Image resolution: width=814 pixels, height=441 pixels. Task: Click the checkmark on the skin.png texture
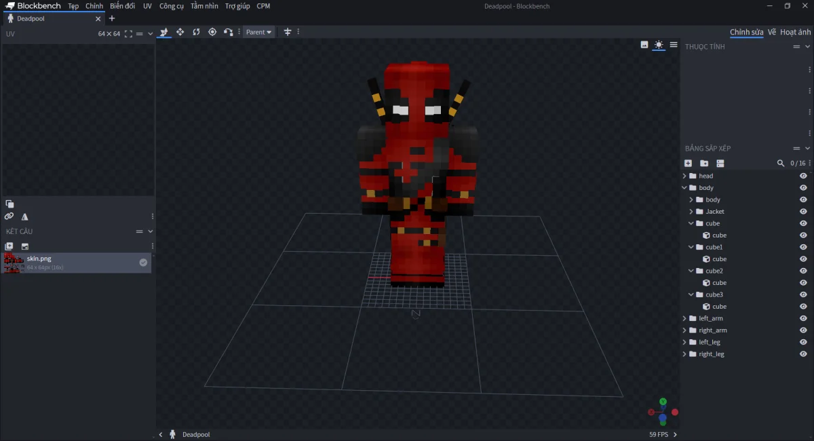pyautogui.click(x=143, y=263)
